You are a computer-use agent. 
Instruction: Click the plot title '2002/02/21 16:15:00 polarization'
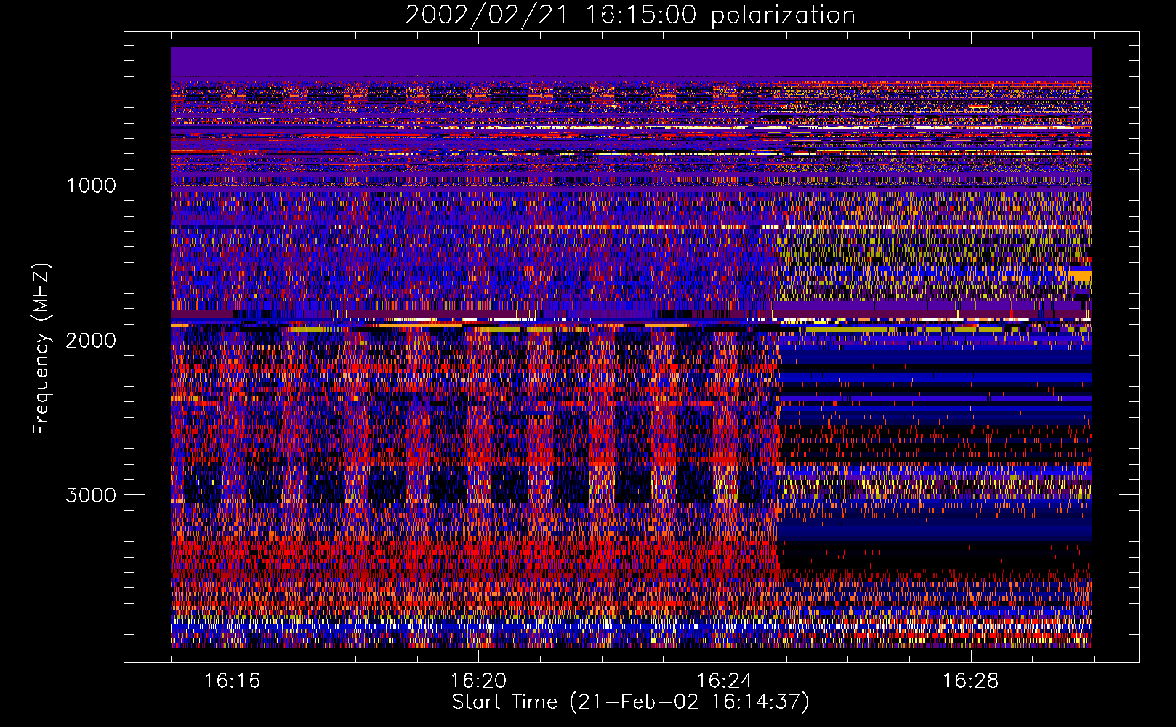[x=630, y=15]
